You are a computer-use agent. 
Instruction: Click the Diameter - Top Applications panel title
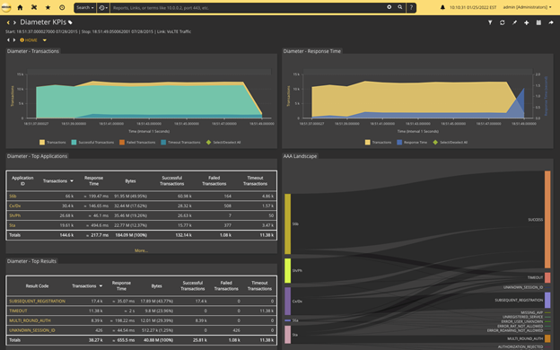[37, 156]
